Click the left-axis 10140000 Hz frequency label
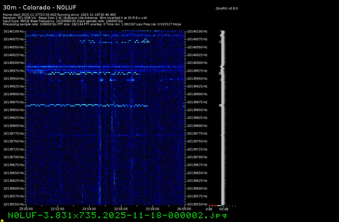This screenshot has height=222, width=339. click(14, 63)
